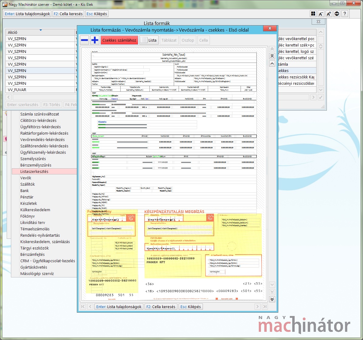Click top F2: Cella keresés button
Image resolution: width=363 pixels, height=340 pixels.
(68, 14)
